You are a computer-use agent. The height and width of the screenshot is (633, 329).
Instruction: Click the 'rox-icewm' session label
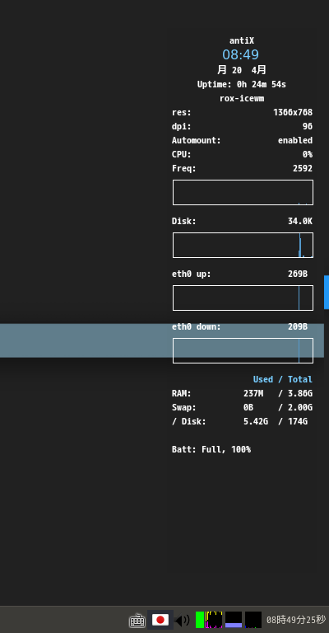click(242, 99)
